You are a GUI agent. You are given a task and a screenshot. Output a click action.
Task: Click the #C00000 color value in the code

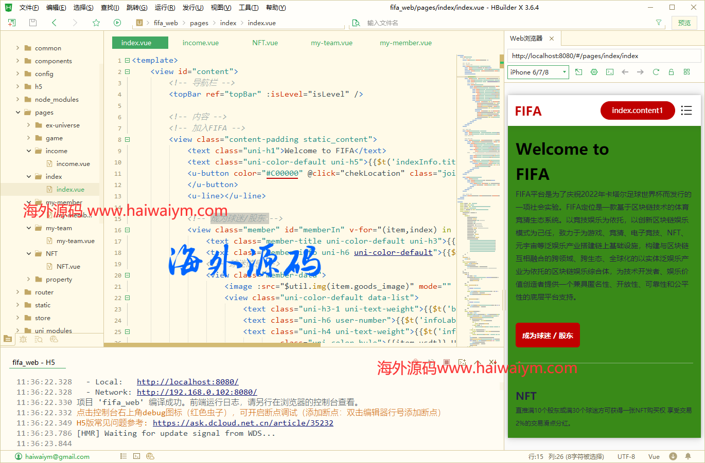(283, 173)
